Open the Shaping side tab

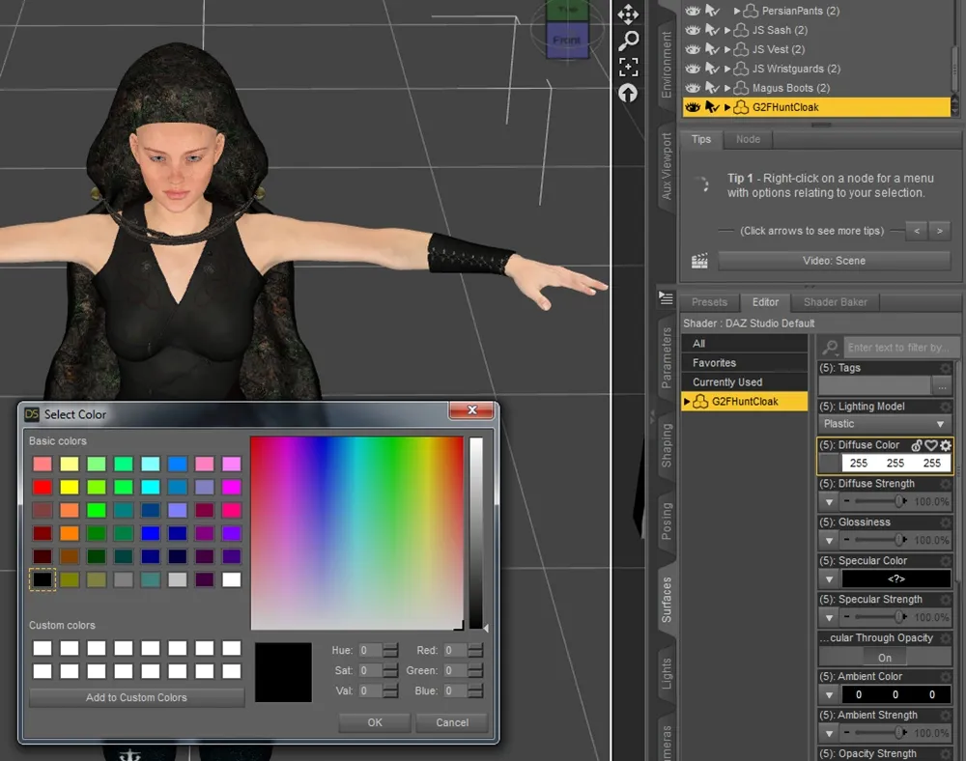pos(666,445)
